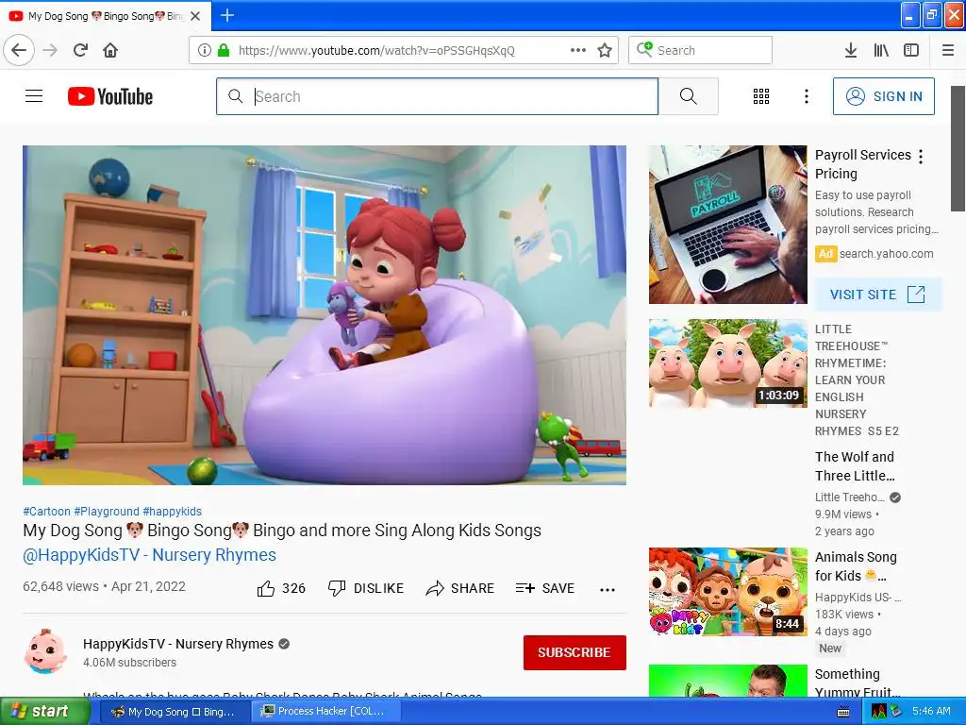966x725 pixels.
Task: Open the #Cartoon hashtag
Action: (x=47, y=511)
